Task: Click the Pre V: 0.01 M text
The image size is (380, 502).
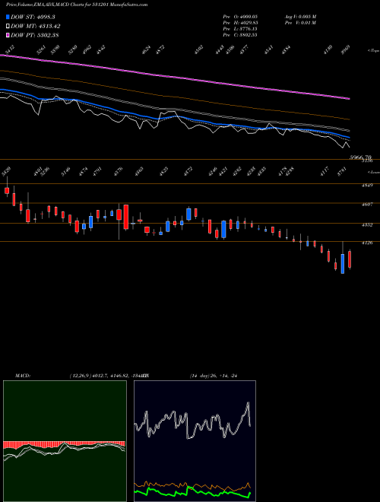Action: pyautogui.click(x=300, y=23)
